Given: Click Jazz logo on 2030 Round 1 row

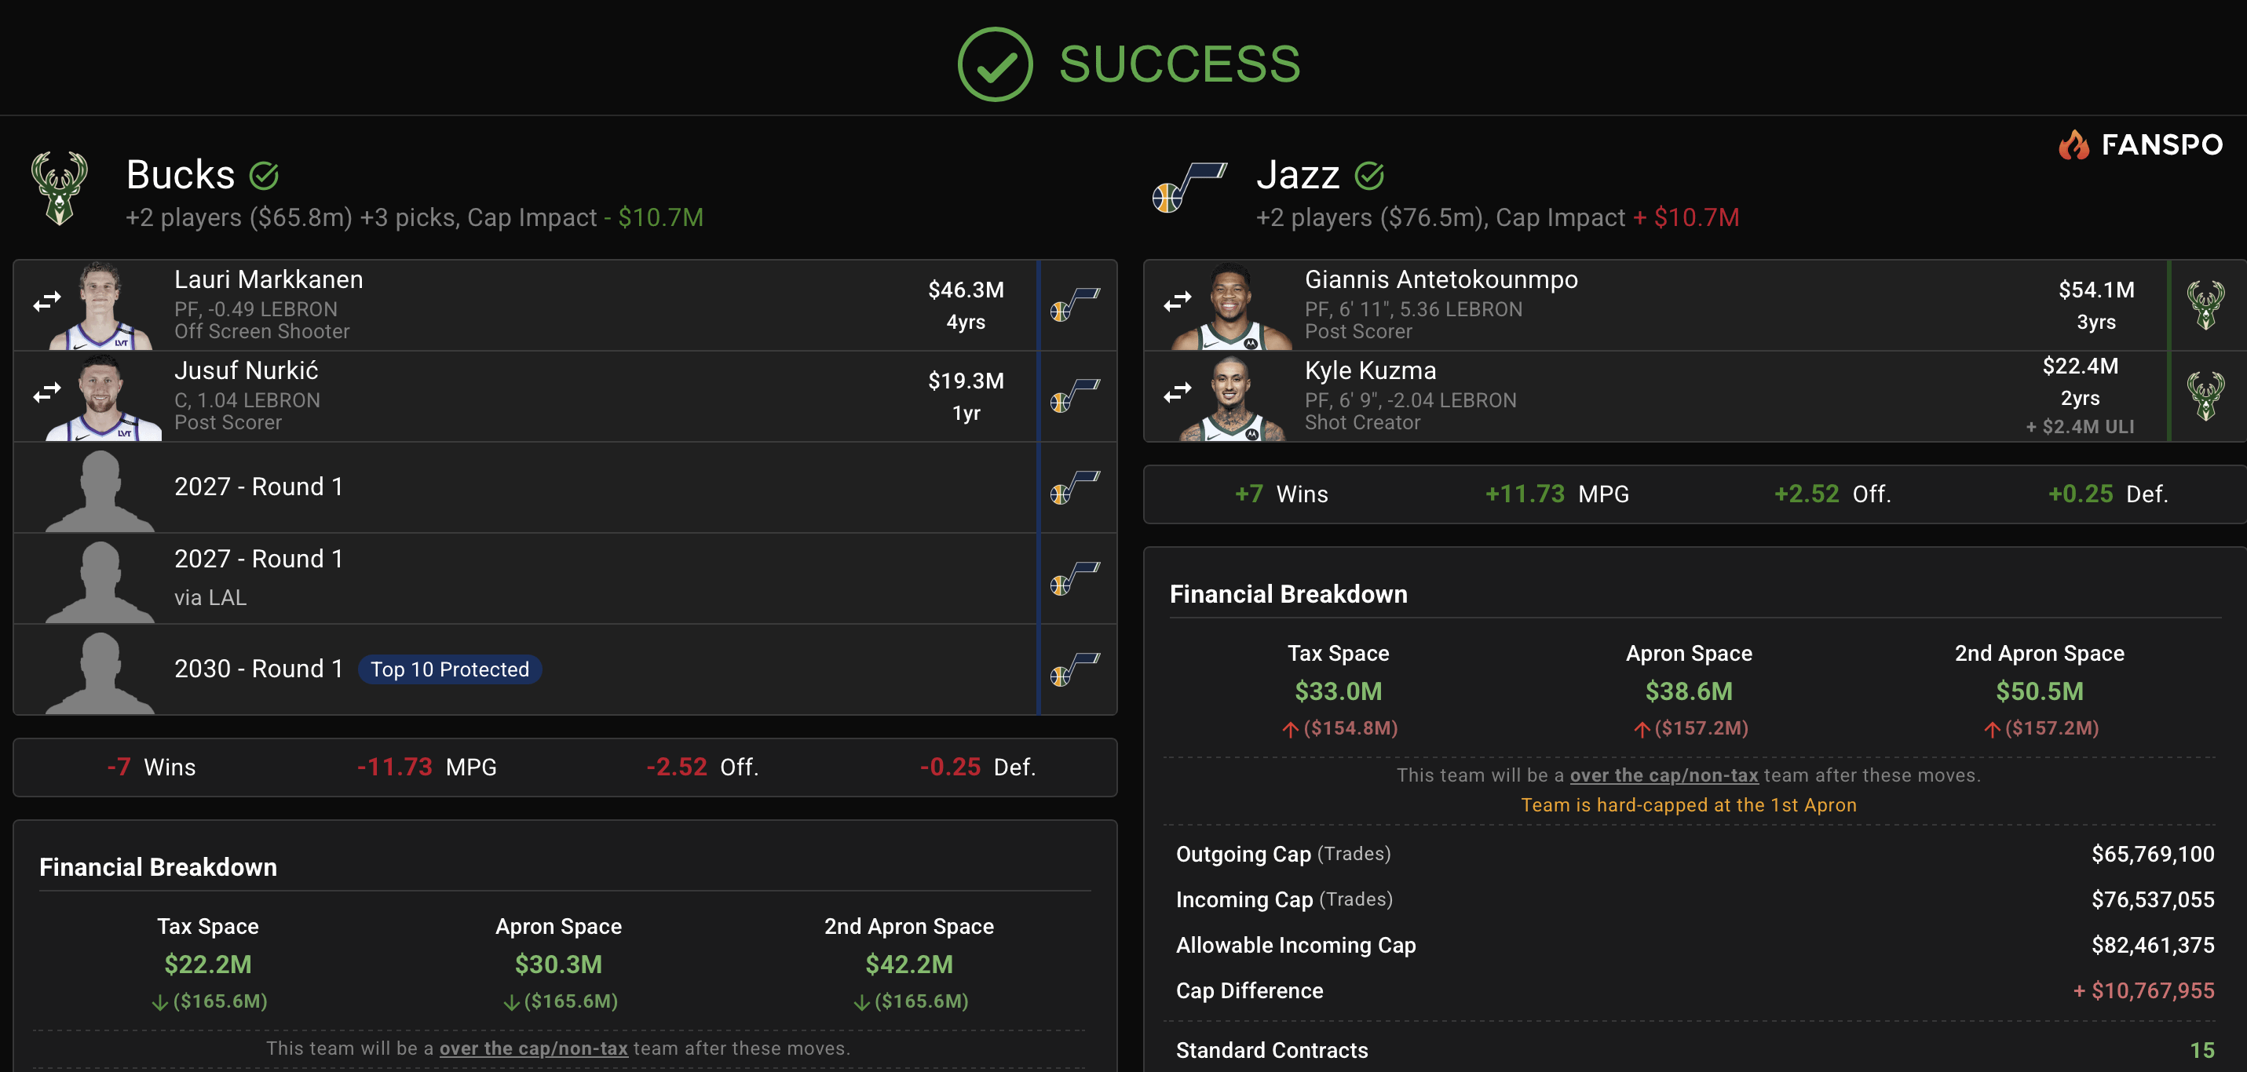Looking at the screenshot, I should point(1075,669).
